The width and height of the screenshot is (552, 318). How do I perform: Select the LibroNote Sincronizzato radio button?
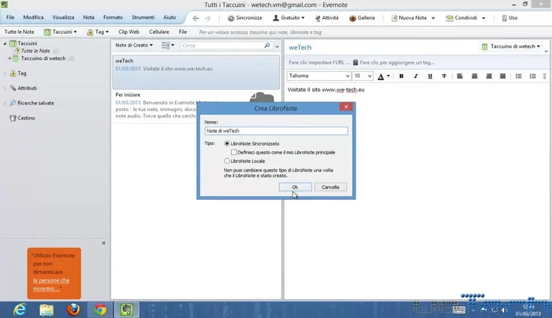[x=228, y=143]
